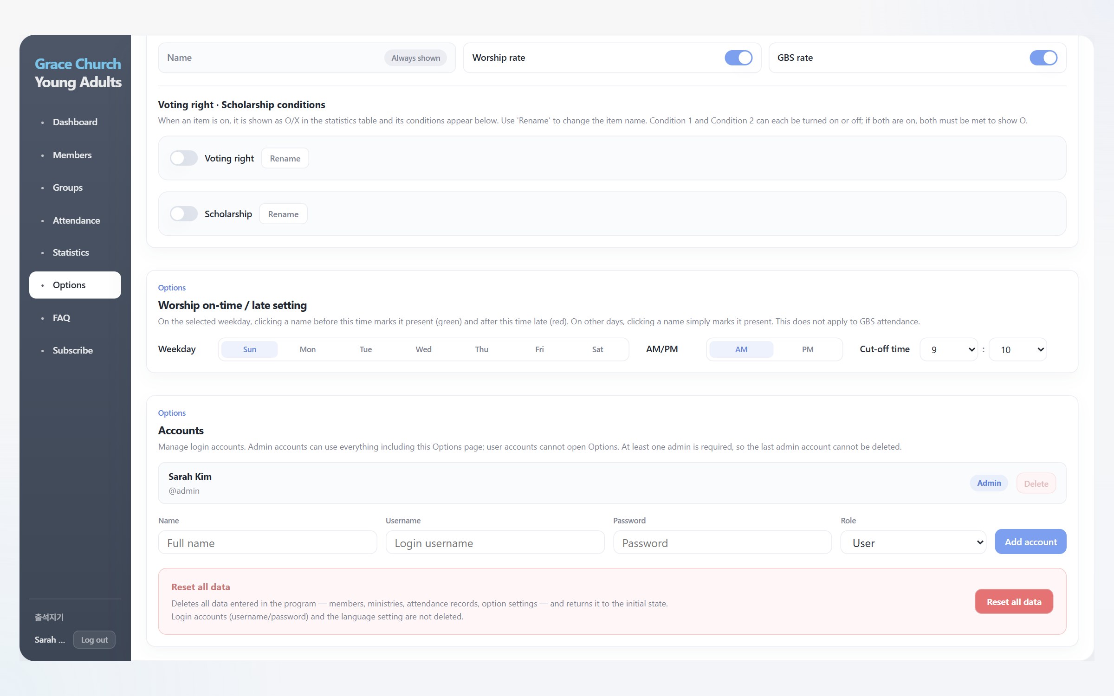The image size is (1114, 696).
Task: Click the Add account button
Action: pos(1030,541)
